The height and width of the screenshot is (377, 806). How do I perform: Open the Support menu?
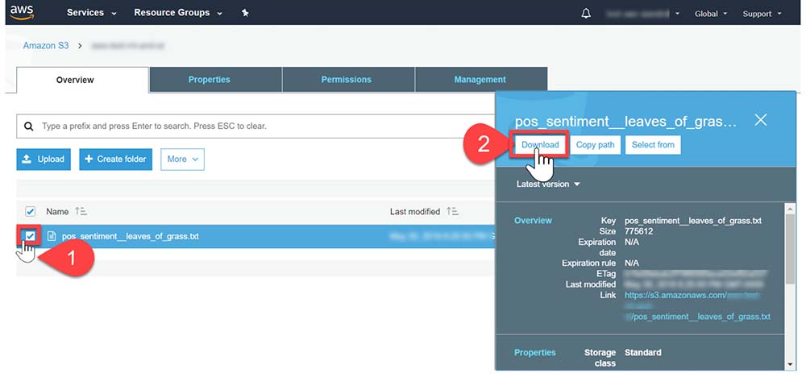(x=762, y=14)
